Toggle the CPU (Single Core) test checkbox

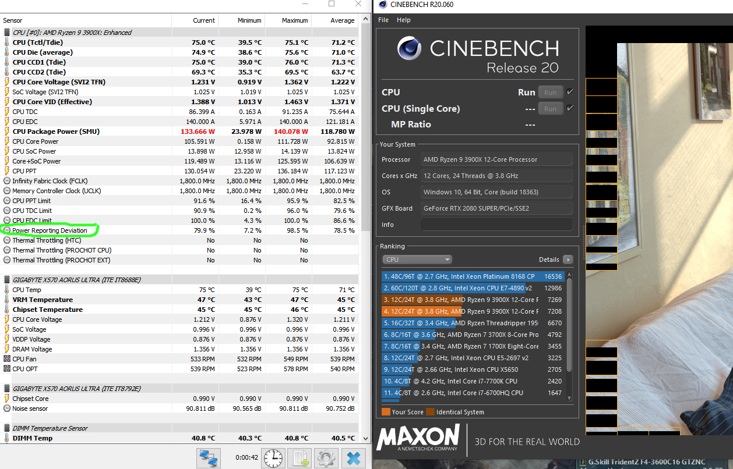coord(570,108)
